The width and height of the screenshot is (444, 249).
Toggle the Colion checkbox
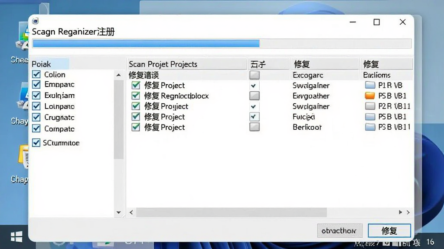pyautogui.click(x=36, y=74)
